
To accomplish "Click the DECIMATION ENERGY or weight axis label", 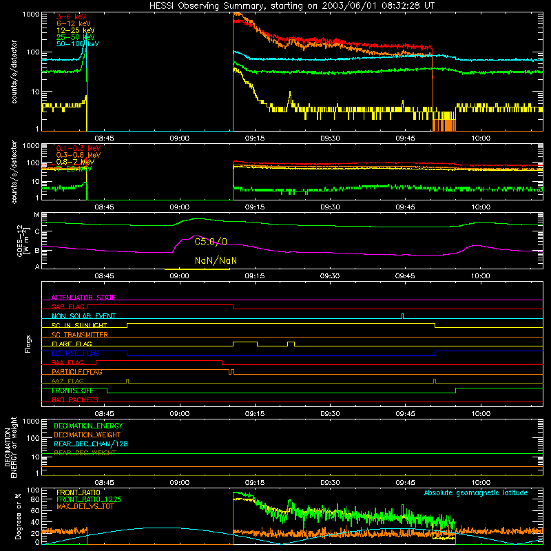I will 10,447.
